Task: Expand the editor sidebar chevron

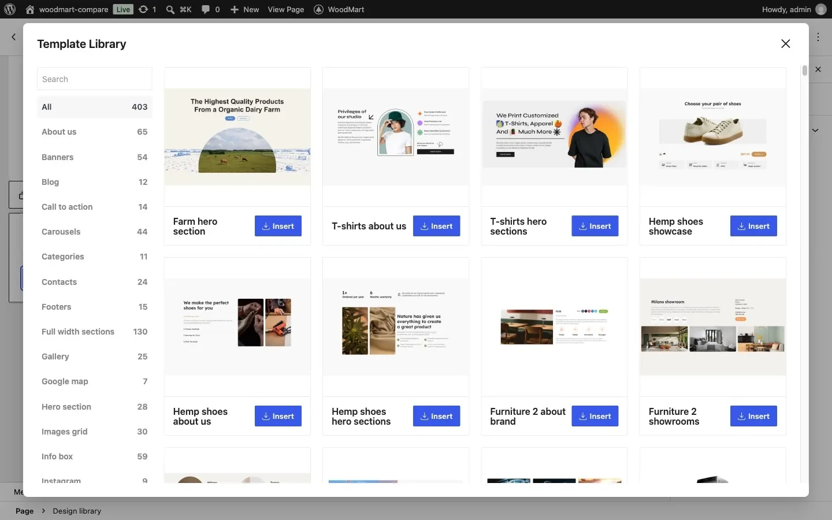Action: [x=815, y=131]
